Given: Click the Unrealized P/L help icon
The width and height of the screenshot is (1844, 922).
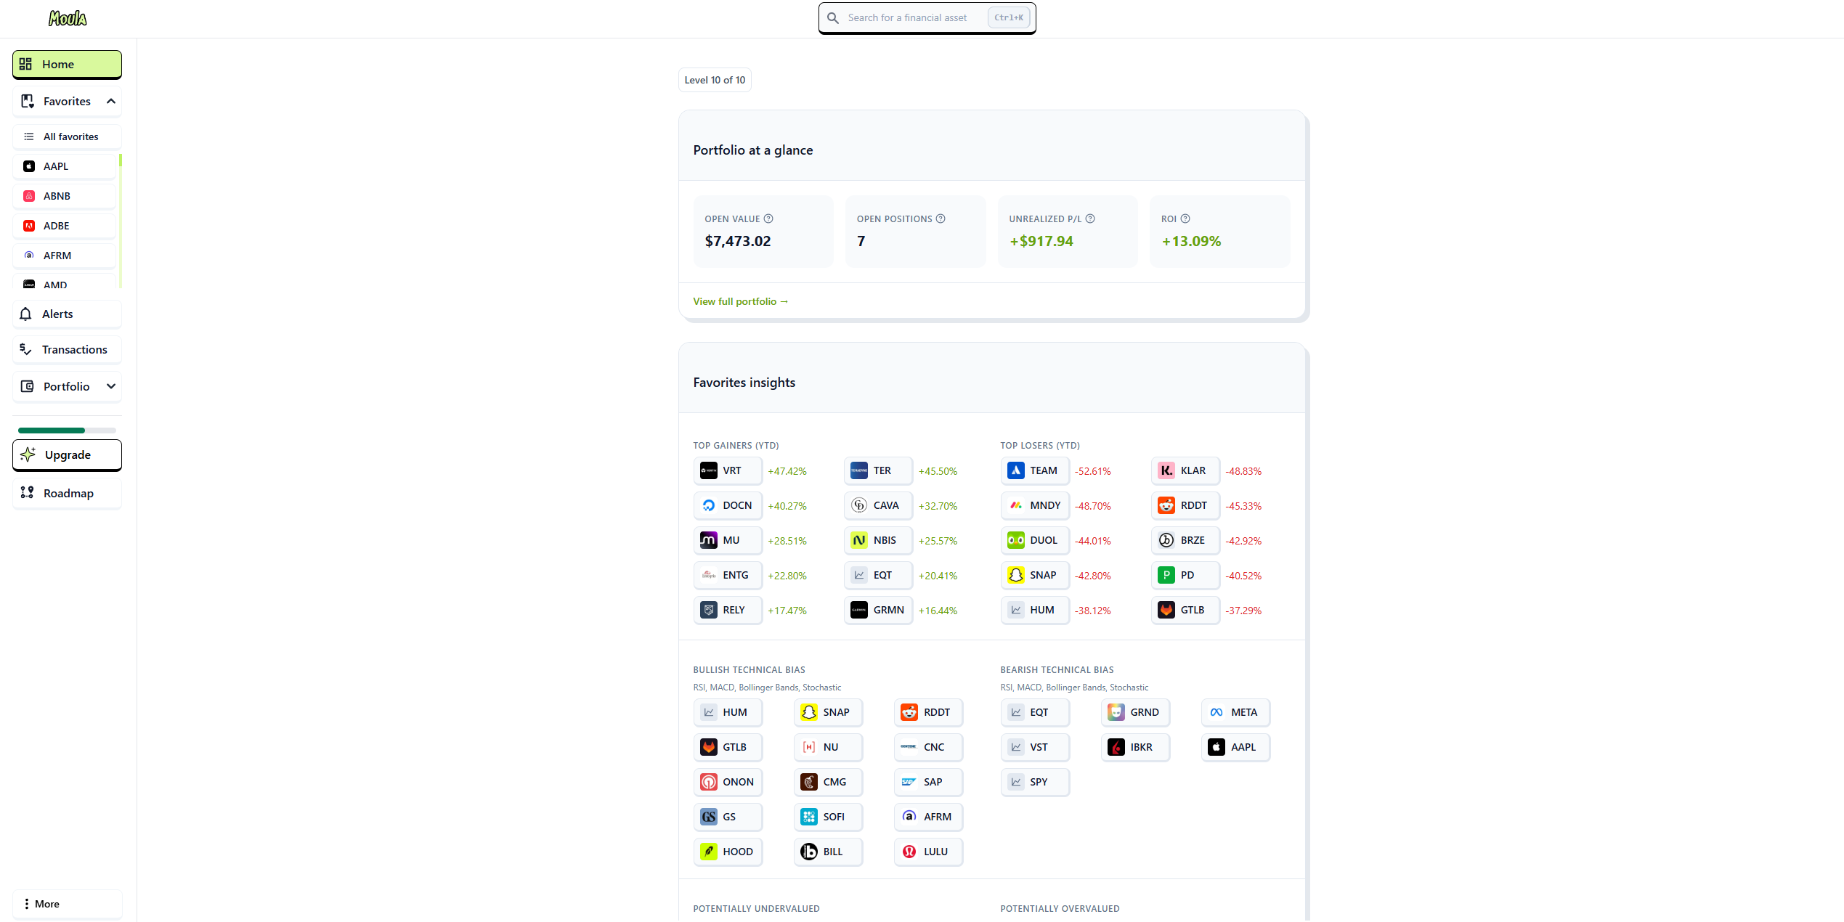Looking at the screenshot, I should [x=1090, y=219].
